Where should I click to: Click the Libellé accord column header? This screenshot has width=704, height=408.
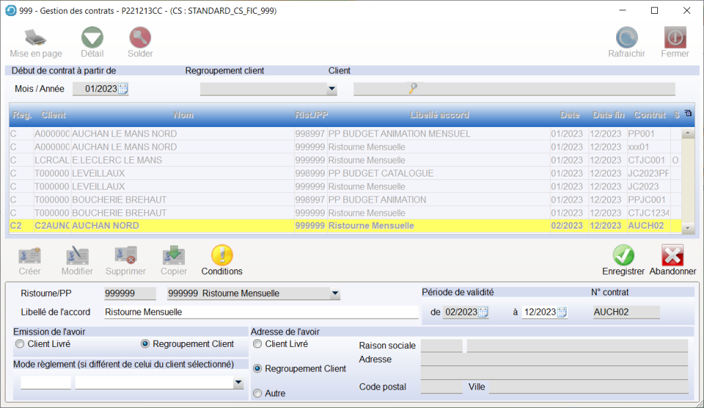pos(439,115)
